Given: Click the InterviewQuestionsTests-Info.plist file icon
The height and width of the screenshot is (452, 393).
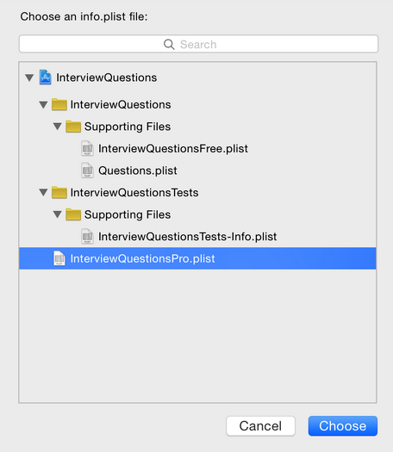Looking at the screenshot, I should (87, 237).
